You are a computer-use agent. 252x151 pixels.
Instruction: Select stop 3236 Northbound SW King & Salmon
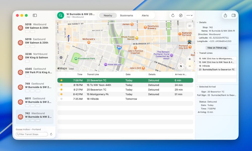tap(35, 57)
